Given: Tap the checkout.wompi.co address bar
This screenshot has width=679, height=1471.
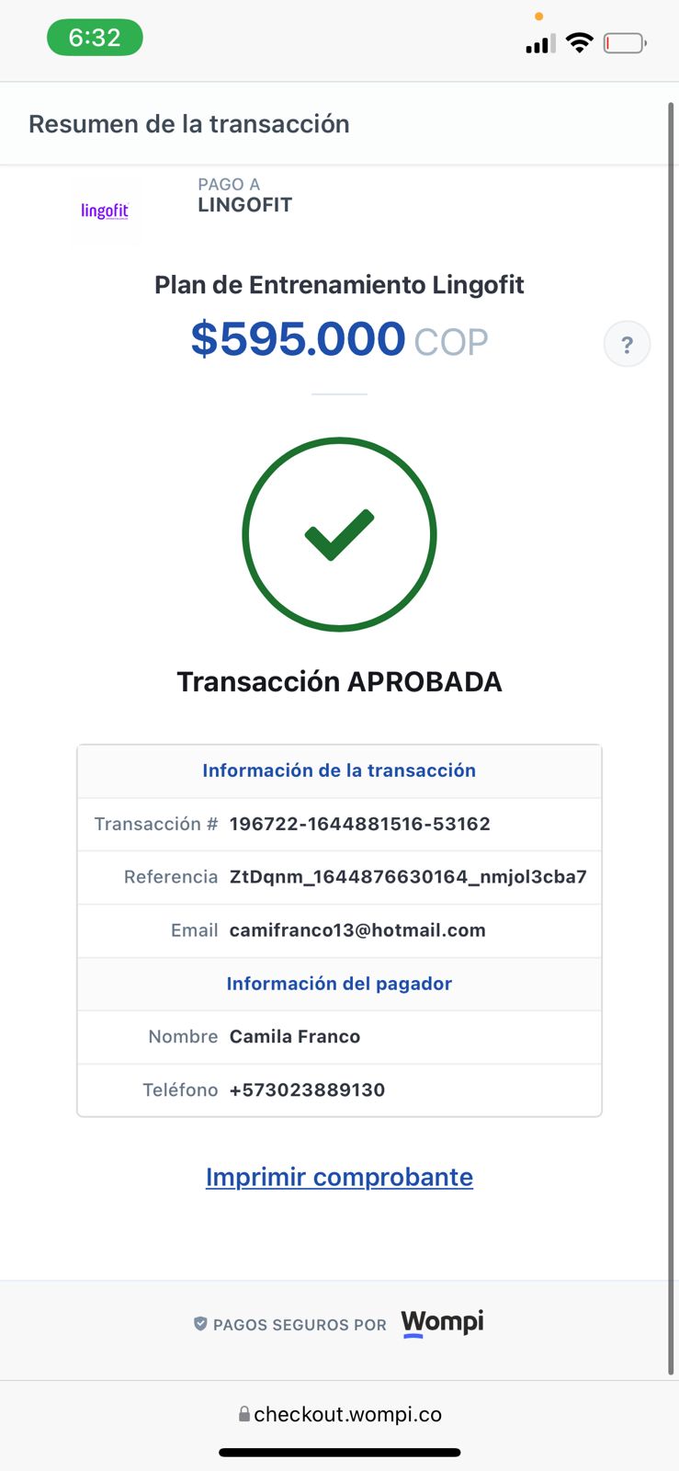Looking at the screenshot, I should [347, 1414].
